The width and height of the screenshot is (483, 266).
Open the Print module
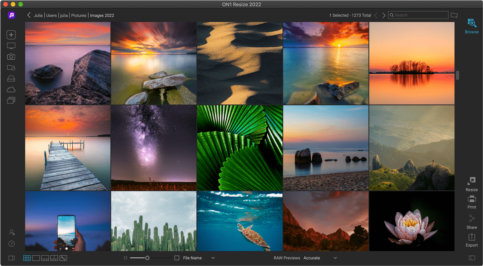[x=472, y=202]
